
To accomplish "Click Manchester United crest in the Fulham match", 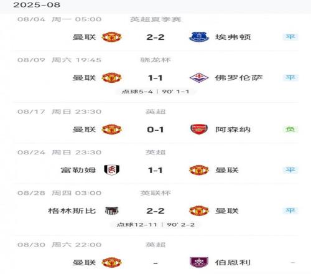I will [199, 170].
